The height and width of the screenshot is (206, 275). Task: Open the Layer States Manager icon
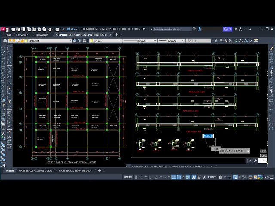coord(85,41)
